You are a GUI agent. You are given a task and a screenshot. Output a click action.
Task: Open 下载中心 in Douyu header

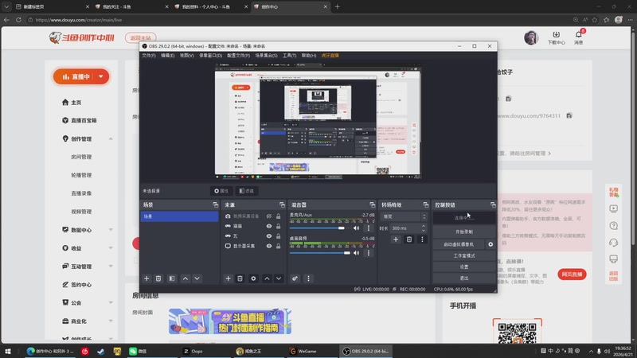556,37
